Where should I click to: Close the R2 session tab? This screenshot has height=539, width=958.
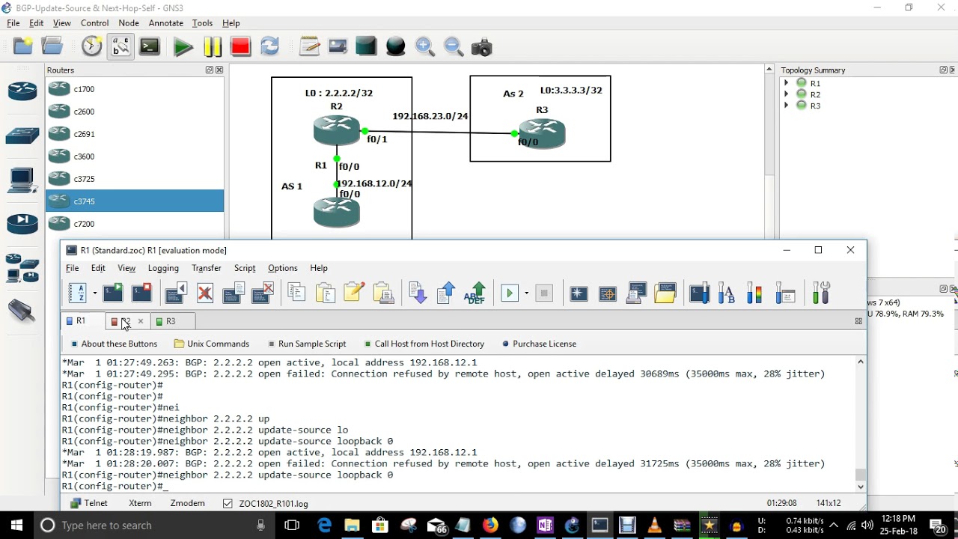tap(140, 322)
